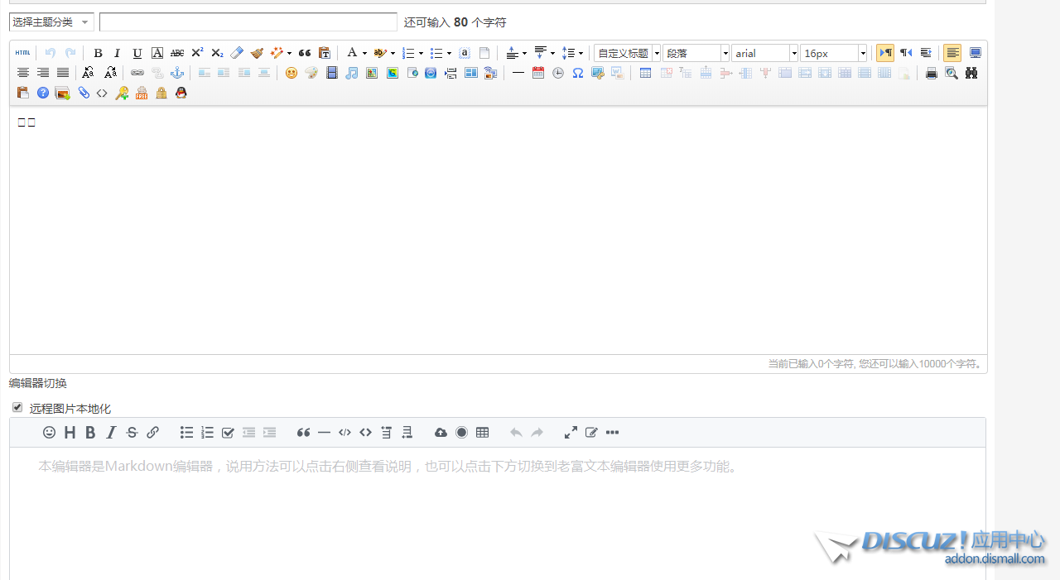
Task: Click the thread title input field
Action: [x=248, y=22]
